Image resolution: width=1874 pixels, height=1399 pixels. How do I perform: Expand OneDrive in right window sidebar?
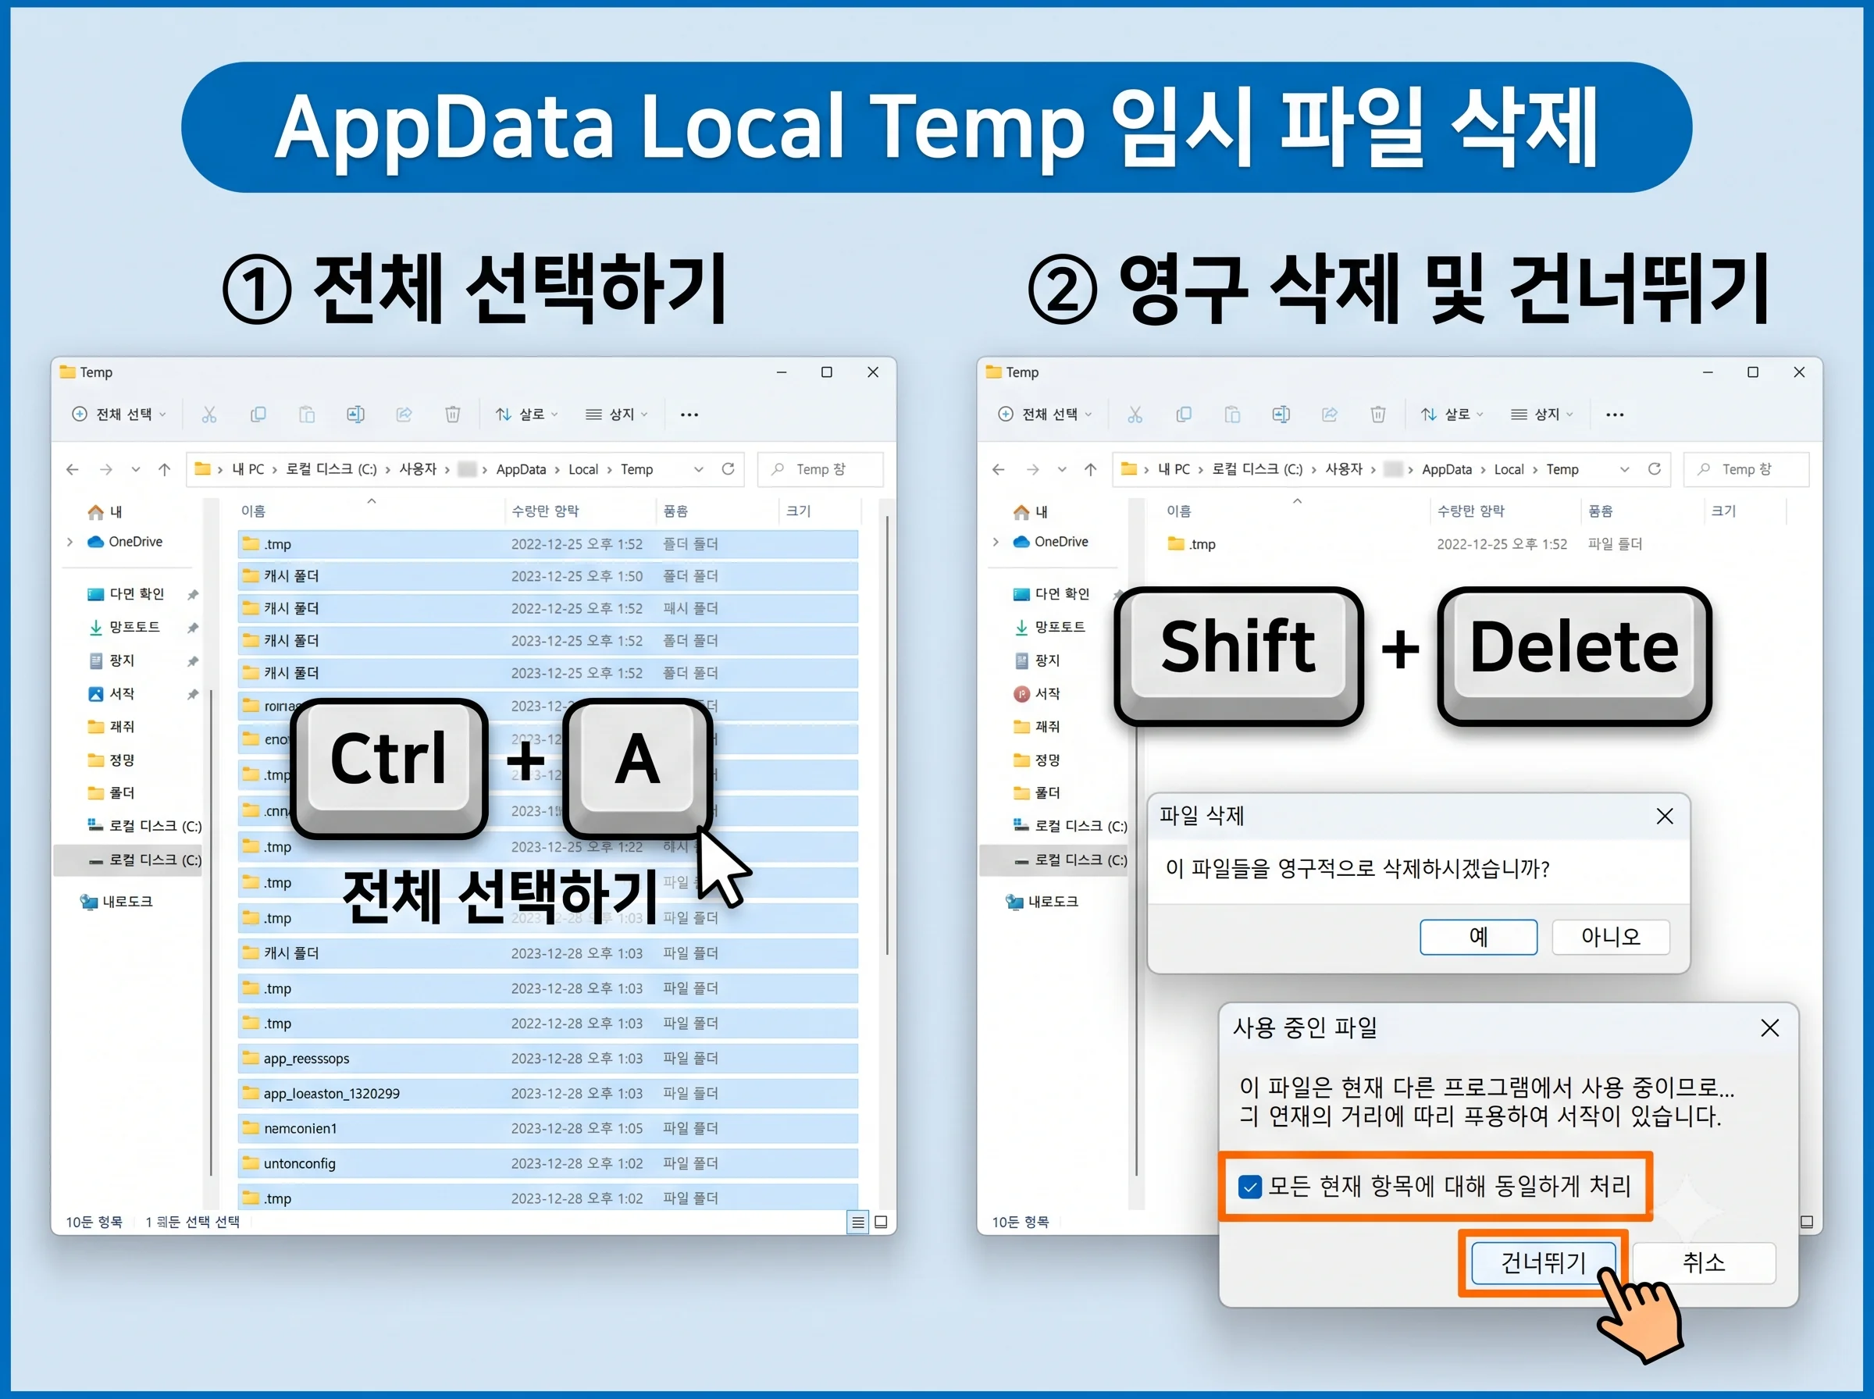pyautogui.click(x=996, y=542)
